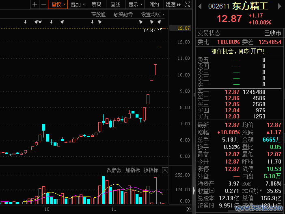Click the 筹码 toolbar button

(96, 4)
